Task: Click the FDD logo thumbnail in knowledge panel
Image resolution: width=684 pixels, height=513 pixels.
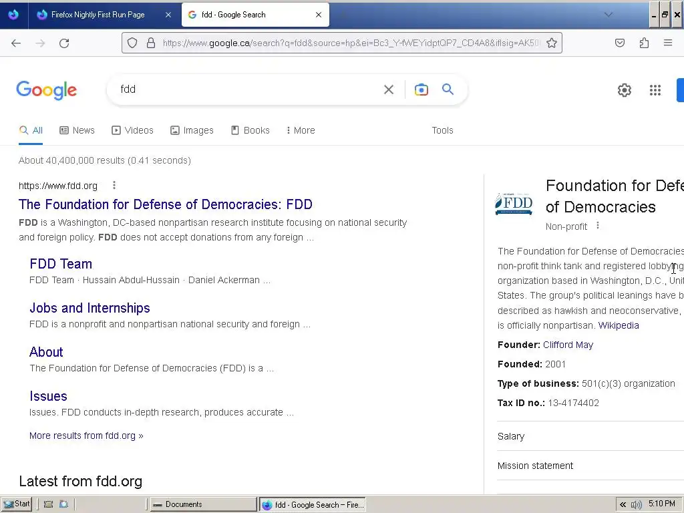Action: tap(514, 204)
